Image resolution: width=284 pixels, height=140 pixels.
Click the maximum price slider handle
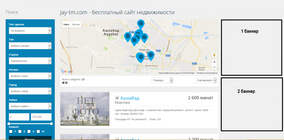[x=51, y=124]
